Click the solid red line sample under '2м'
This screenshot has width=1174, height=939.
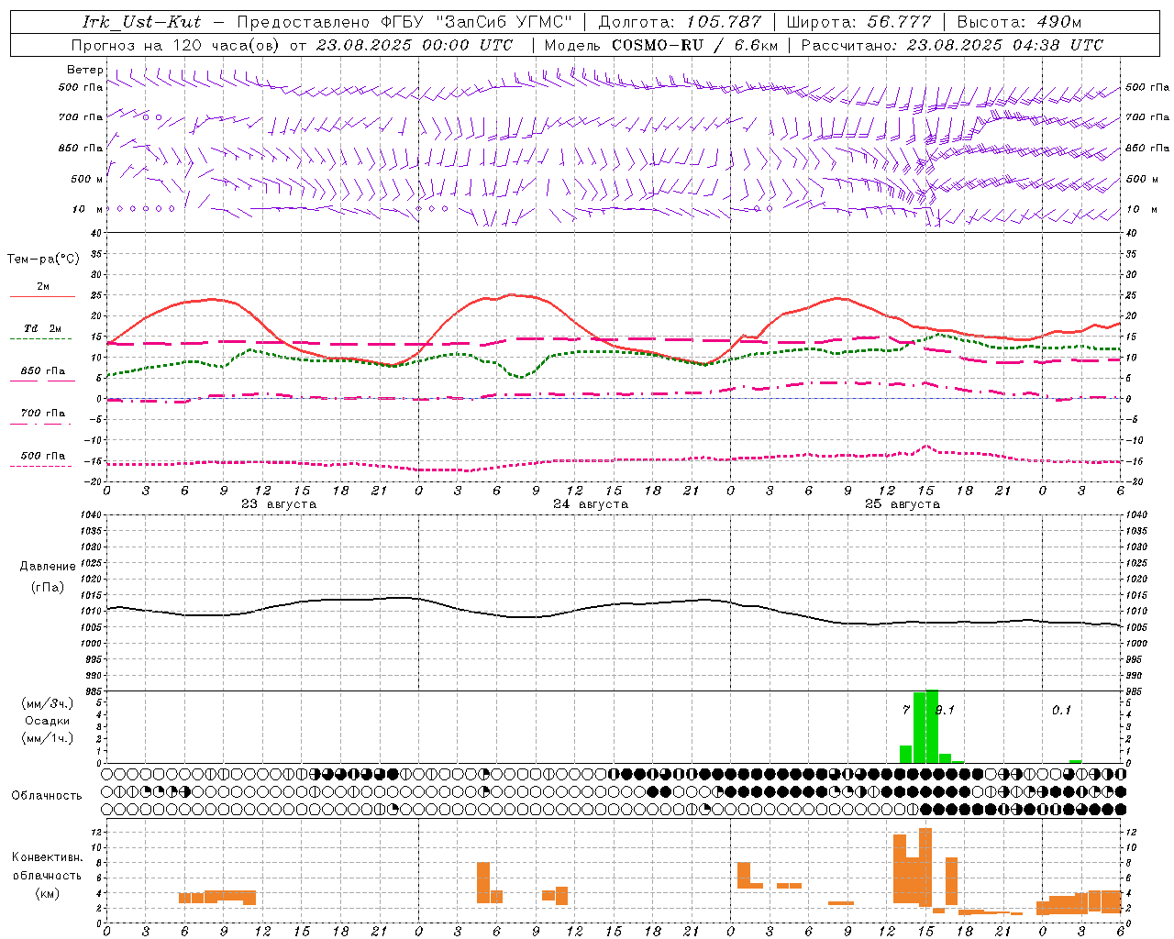(x=42, y=296)
